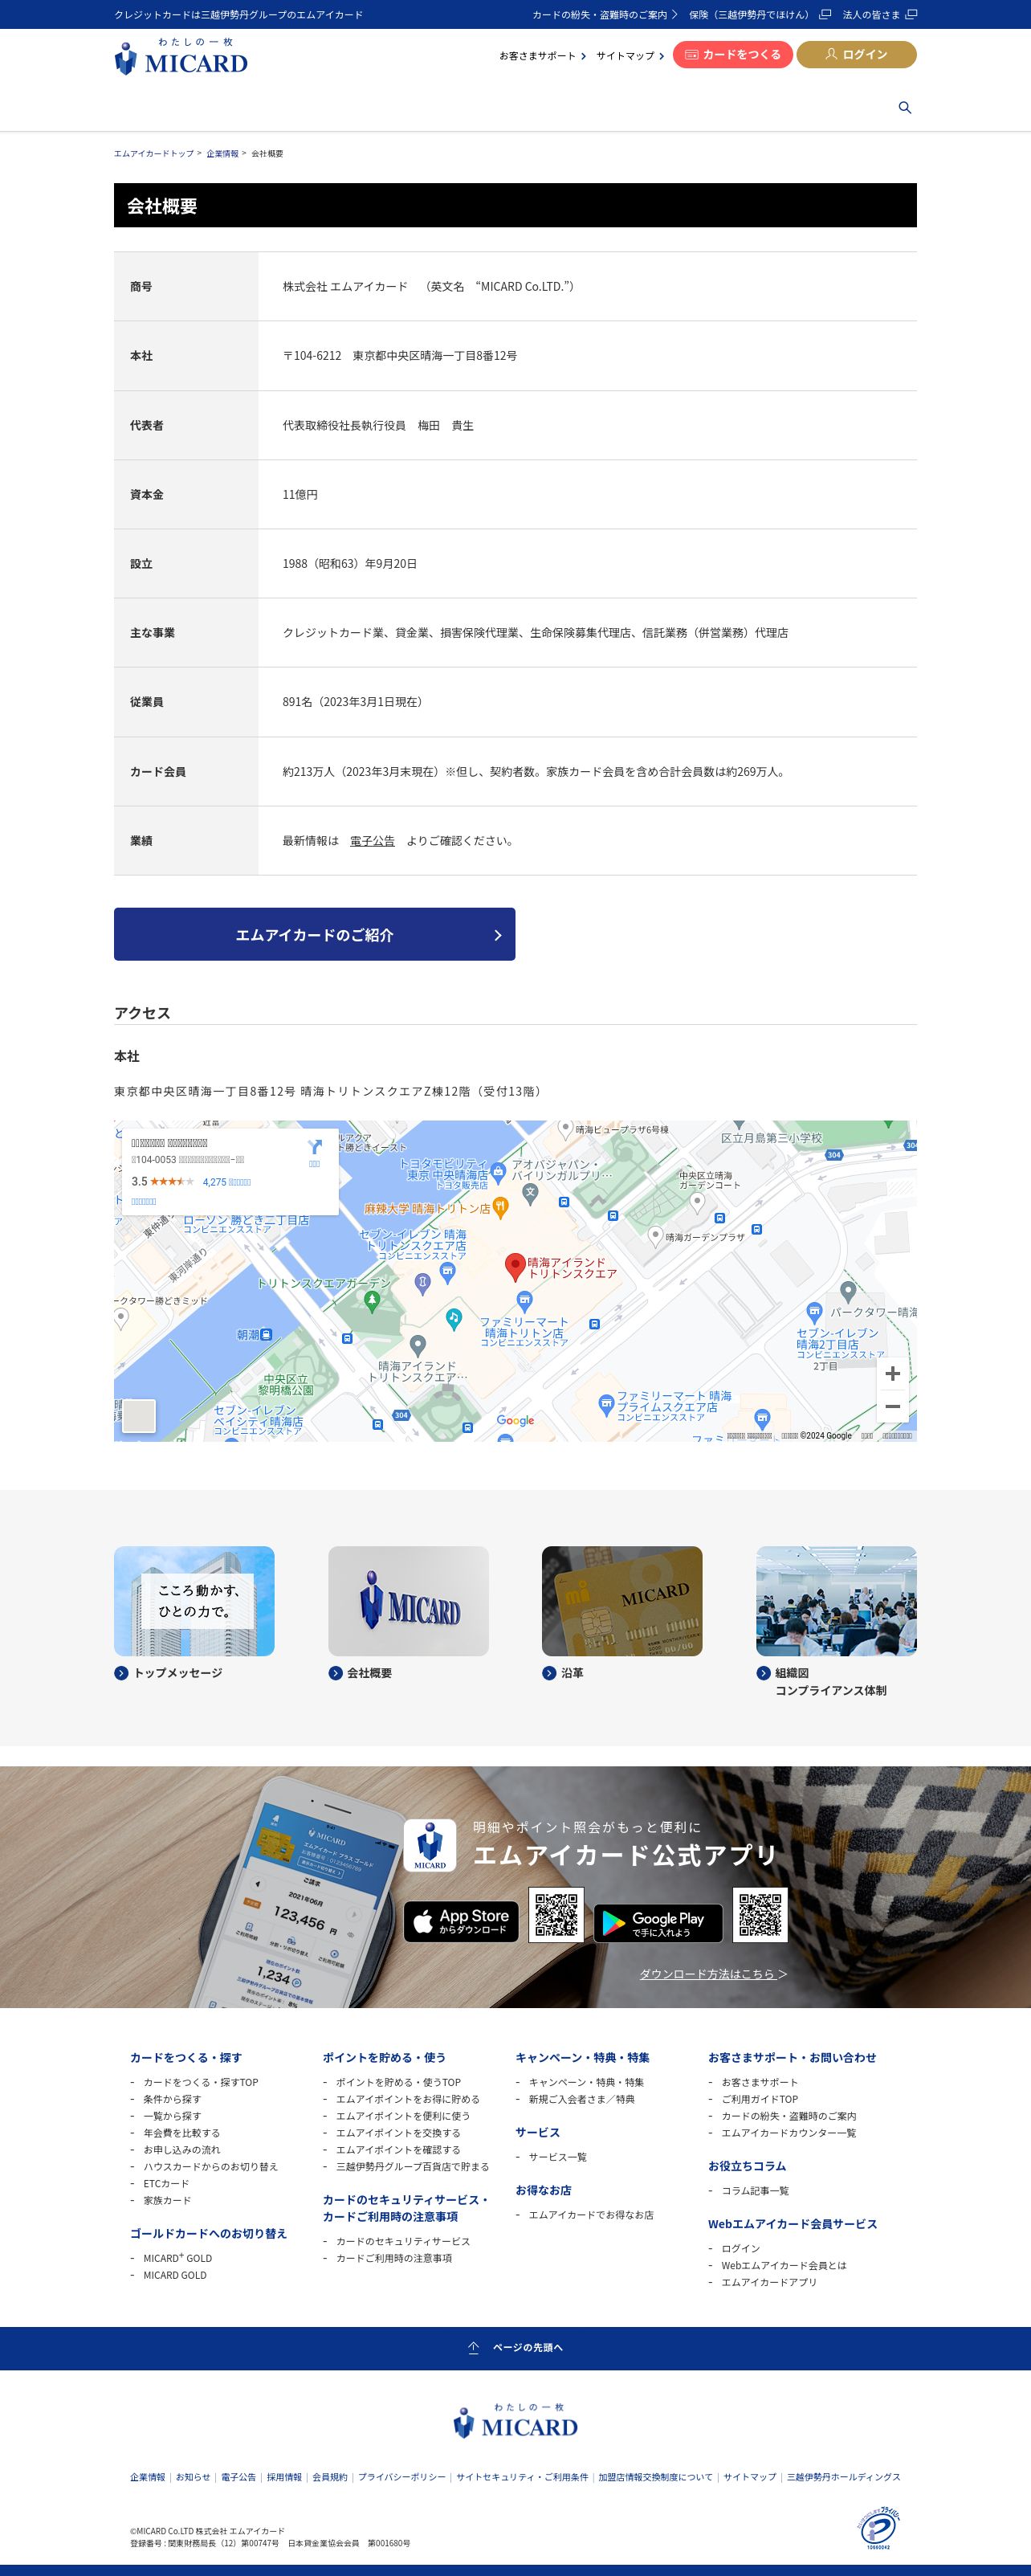Screen dimensions: 1031x2576
Task: Open トップメッセージ thumbnail card
Action: (x=194, y=1601)
